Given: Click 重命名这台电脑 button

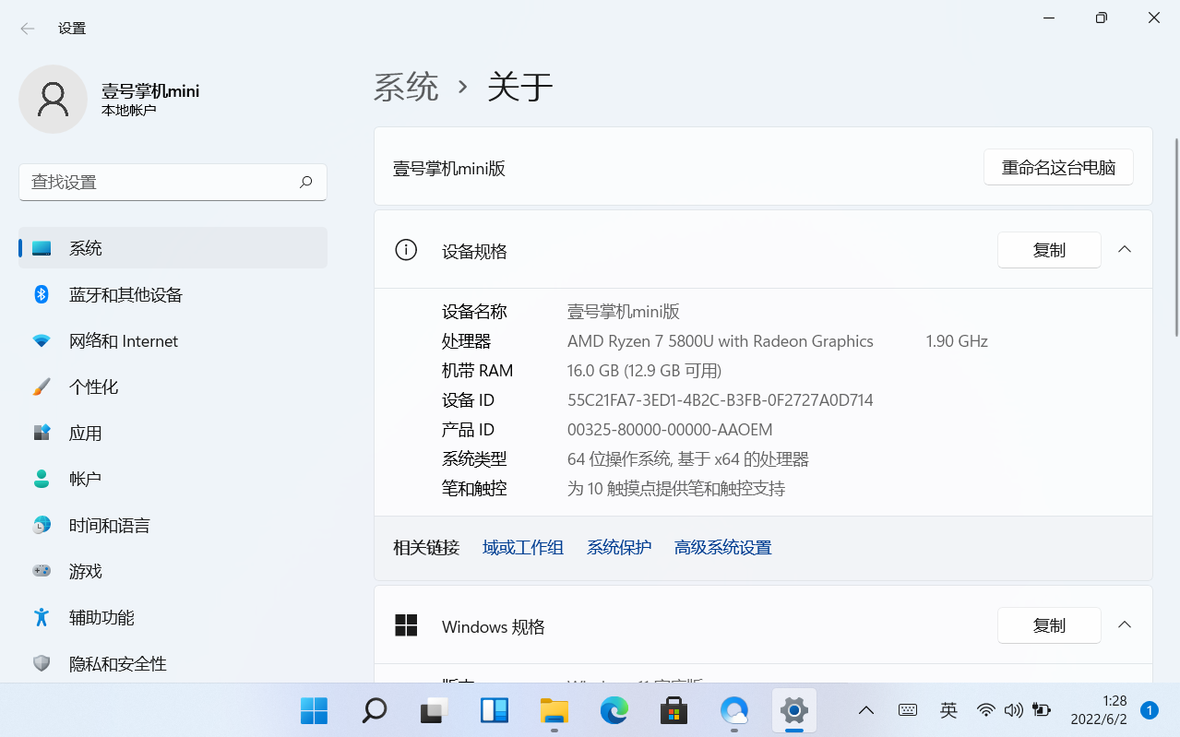Looking at the screenshot, I should coord(1058,168).
